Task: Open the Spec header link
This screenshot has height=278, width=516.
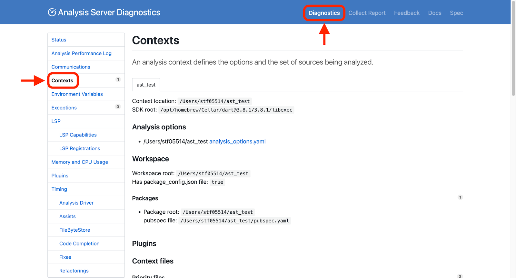Action: tap(456, 13)
